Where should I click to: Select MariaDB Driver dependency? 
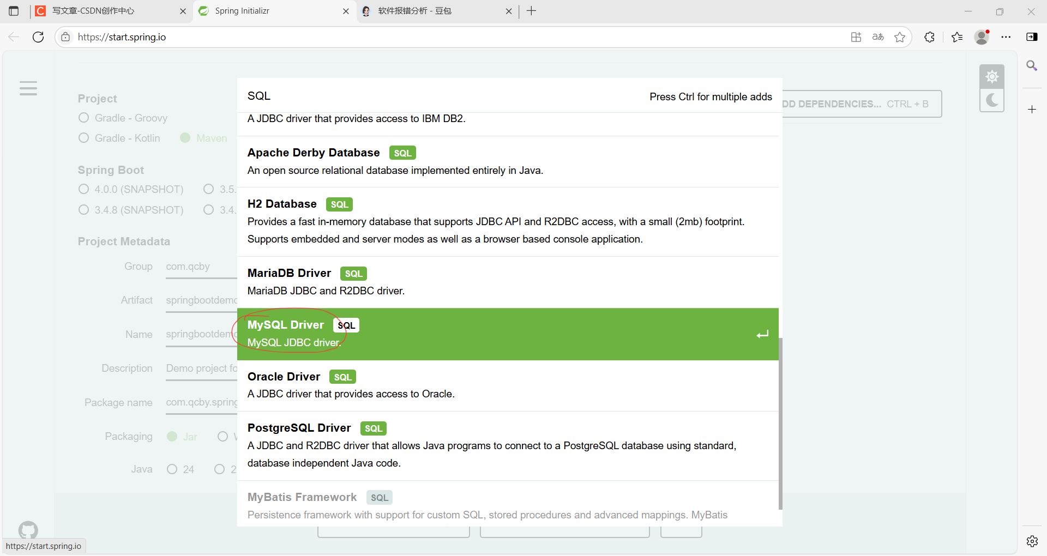[x=508, y=282]
